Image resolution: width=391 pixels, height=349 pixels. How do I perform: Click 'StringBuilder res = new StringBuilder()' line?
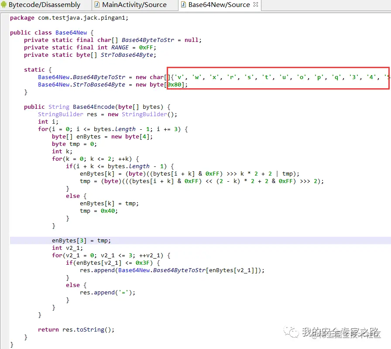[107, 114]
